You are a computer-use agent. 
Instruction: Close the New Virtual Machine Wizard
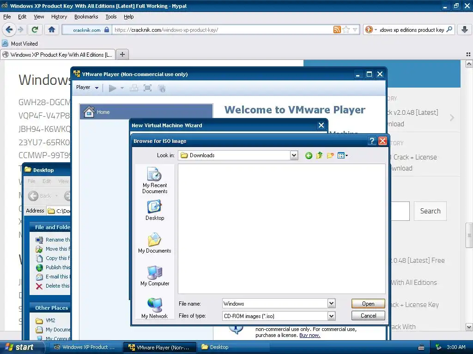pyautogui.click(x=321, y=125)
